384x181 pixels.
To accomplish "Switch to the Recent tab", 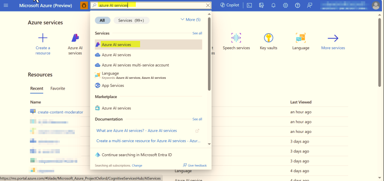I will click(37, 89).
